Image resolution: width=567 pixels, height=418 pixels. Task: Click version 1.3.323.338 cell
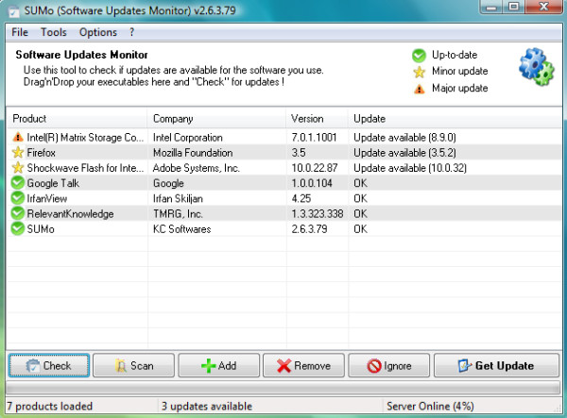318,213
